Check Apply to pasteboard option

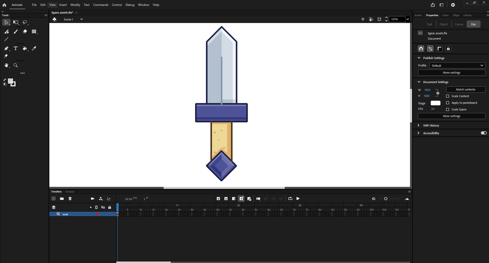tap(448, 103)
